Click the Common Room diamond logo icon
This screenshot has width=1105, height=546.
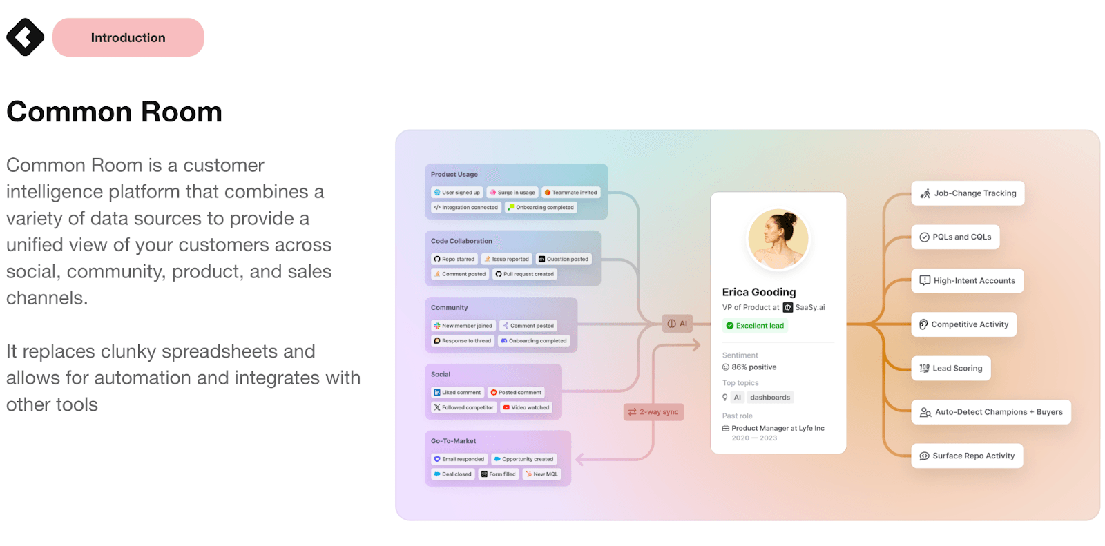pos(25,37)
